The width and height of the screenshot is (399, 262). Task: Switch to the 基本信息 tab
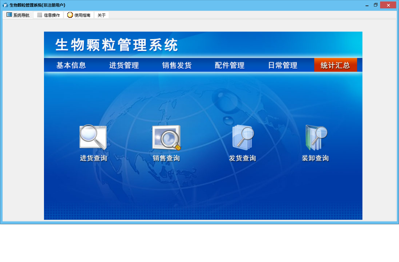pos(71,65)
